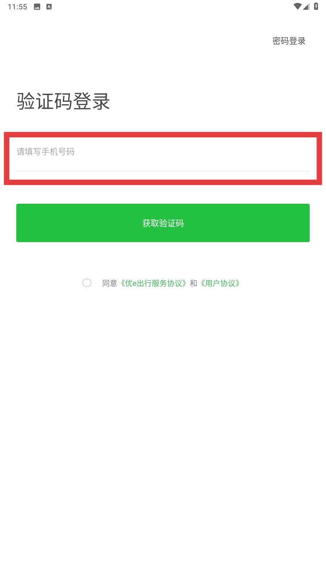The width and height of the screenshot is (326, 579).
Task: Click the text 验证码 inside the green button
Action: tap(171, 223)
